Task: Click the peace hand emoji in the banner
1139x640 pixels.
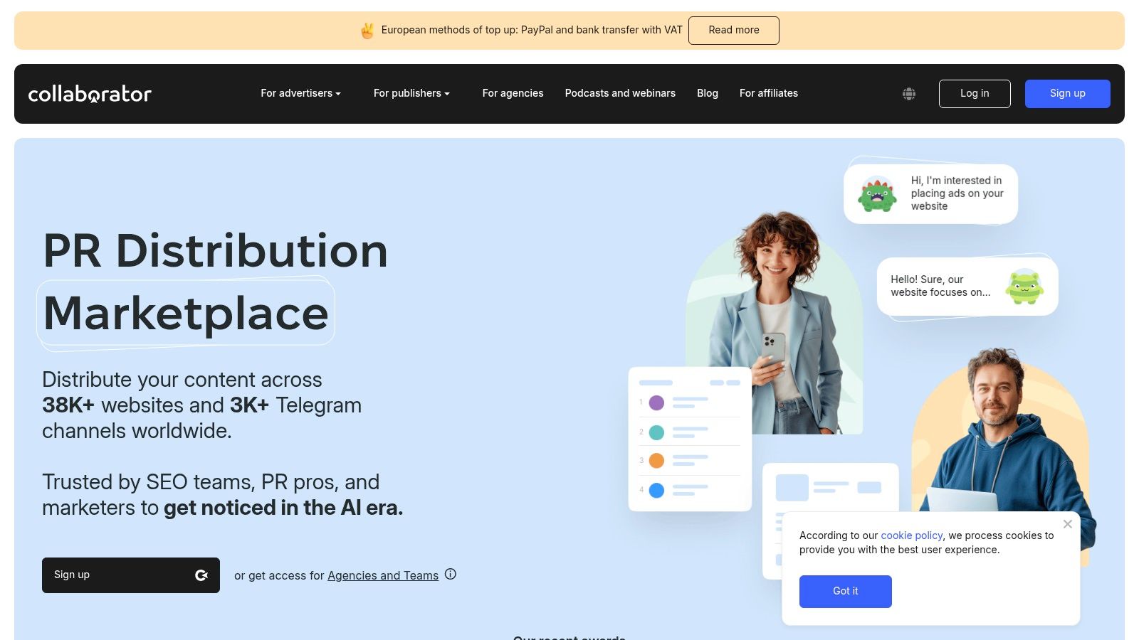Action: coord(367,31)
